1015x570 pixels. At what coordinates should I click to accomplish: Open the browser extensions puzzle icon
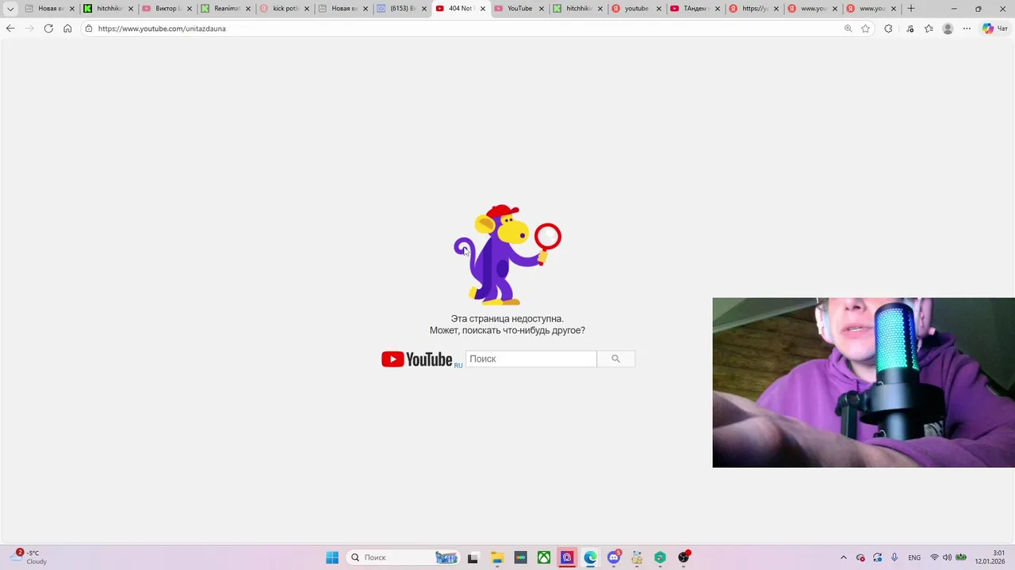pos(888,28)
